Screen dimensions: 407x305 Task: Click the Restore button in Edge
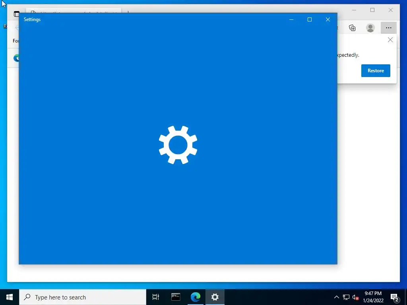tap(376, 71)
